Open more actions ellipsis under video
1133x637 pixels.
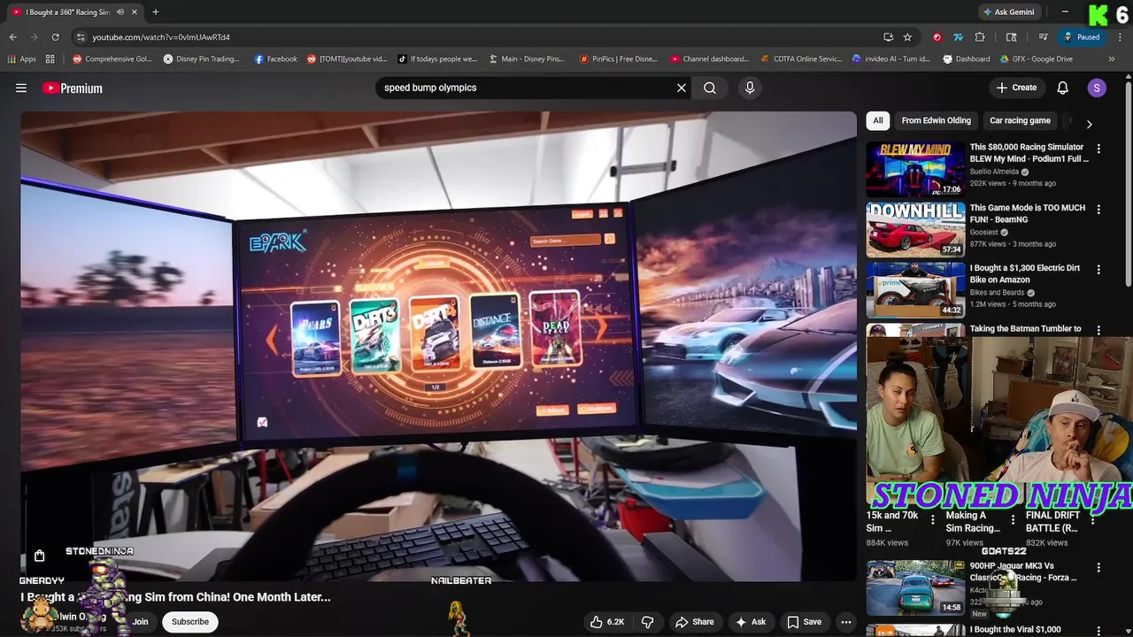click(x=846, y=622)
